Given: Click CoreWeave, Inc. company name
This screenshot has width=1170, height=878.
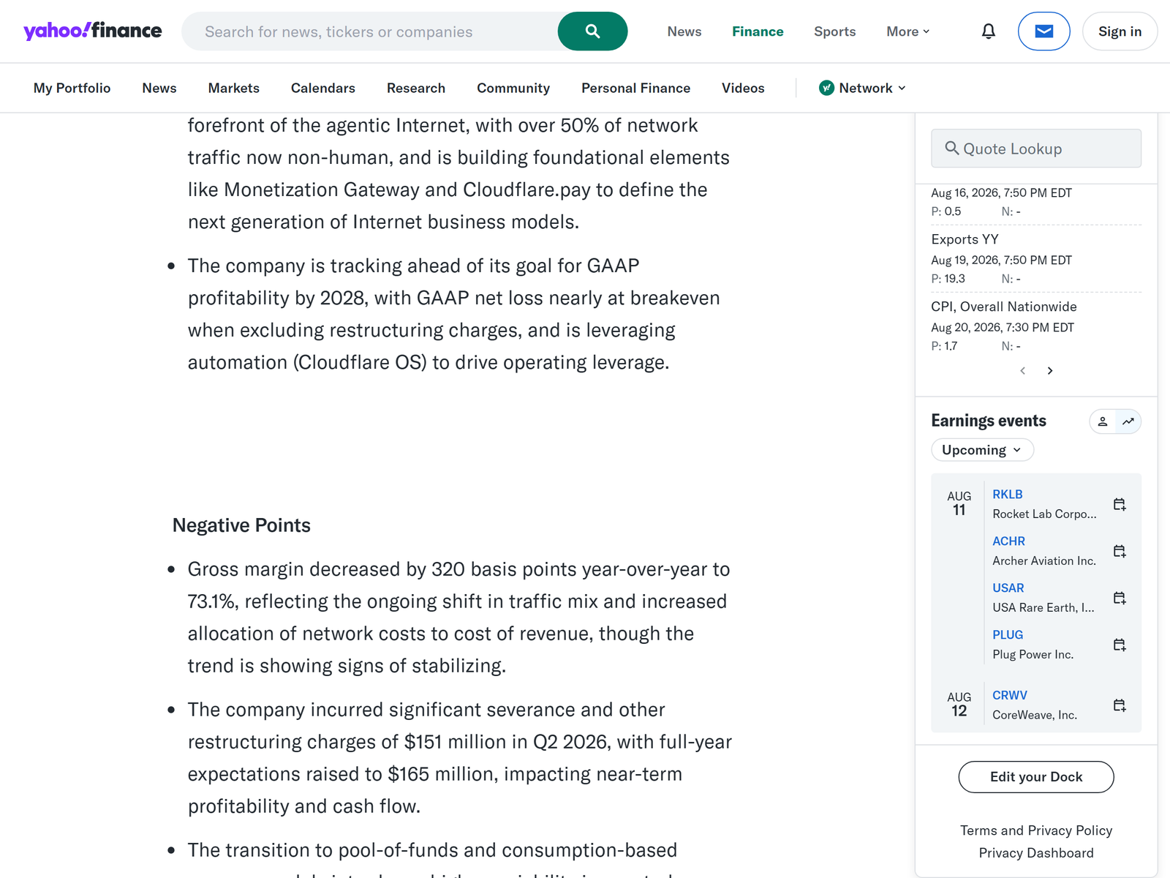Looking at the screenshot, I should pyautogui.click(x=1035, y=716).
